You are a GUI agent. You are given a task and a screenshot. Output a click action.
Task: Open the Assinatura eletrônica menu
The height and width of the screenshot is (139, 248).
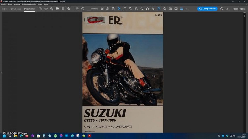pos(29,4)
